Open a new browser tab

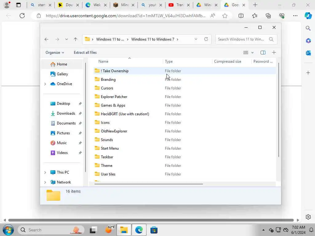coord(255,5)
